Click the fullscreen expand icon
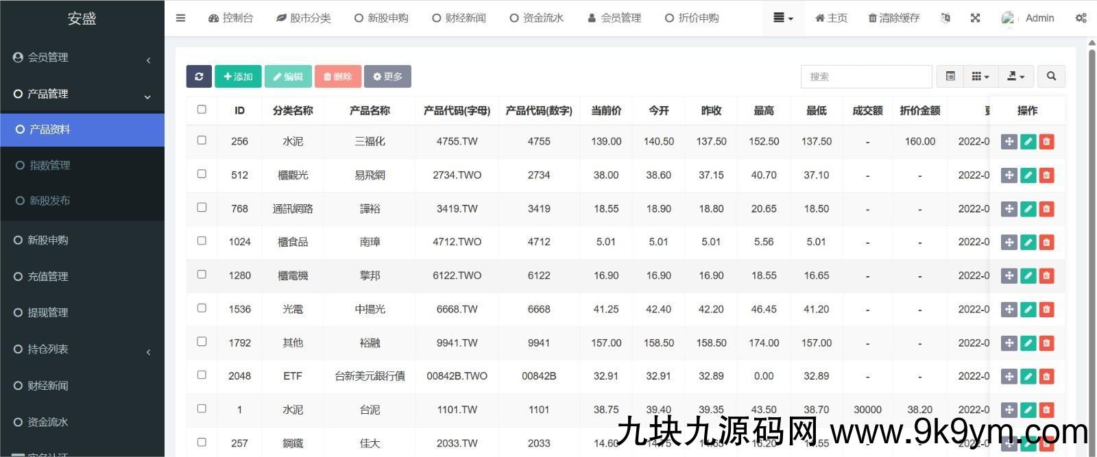 click(975, 18)
